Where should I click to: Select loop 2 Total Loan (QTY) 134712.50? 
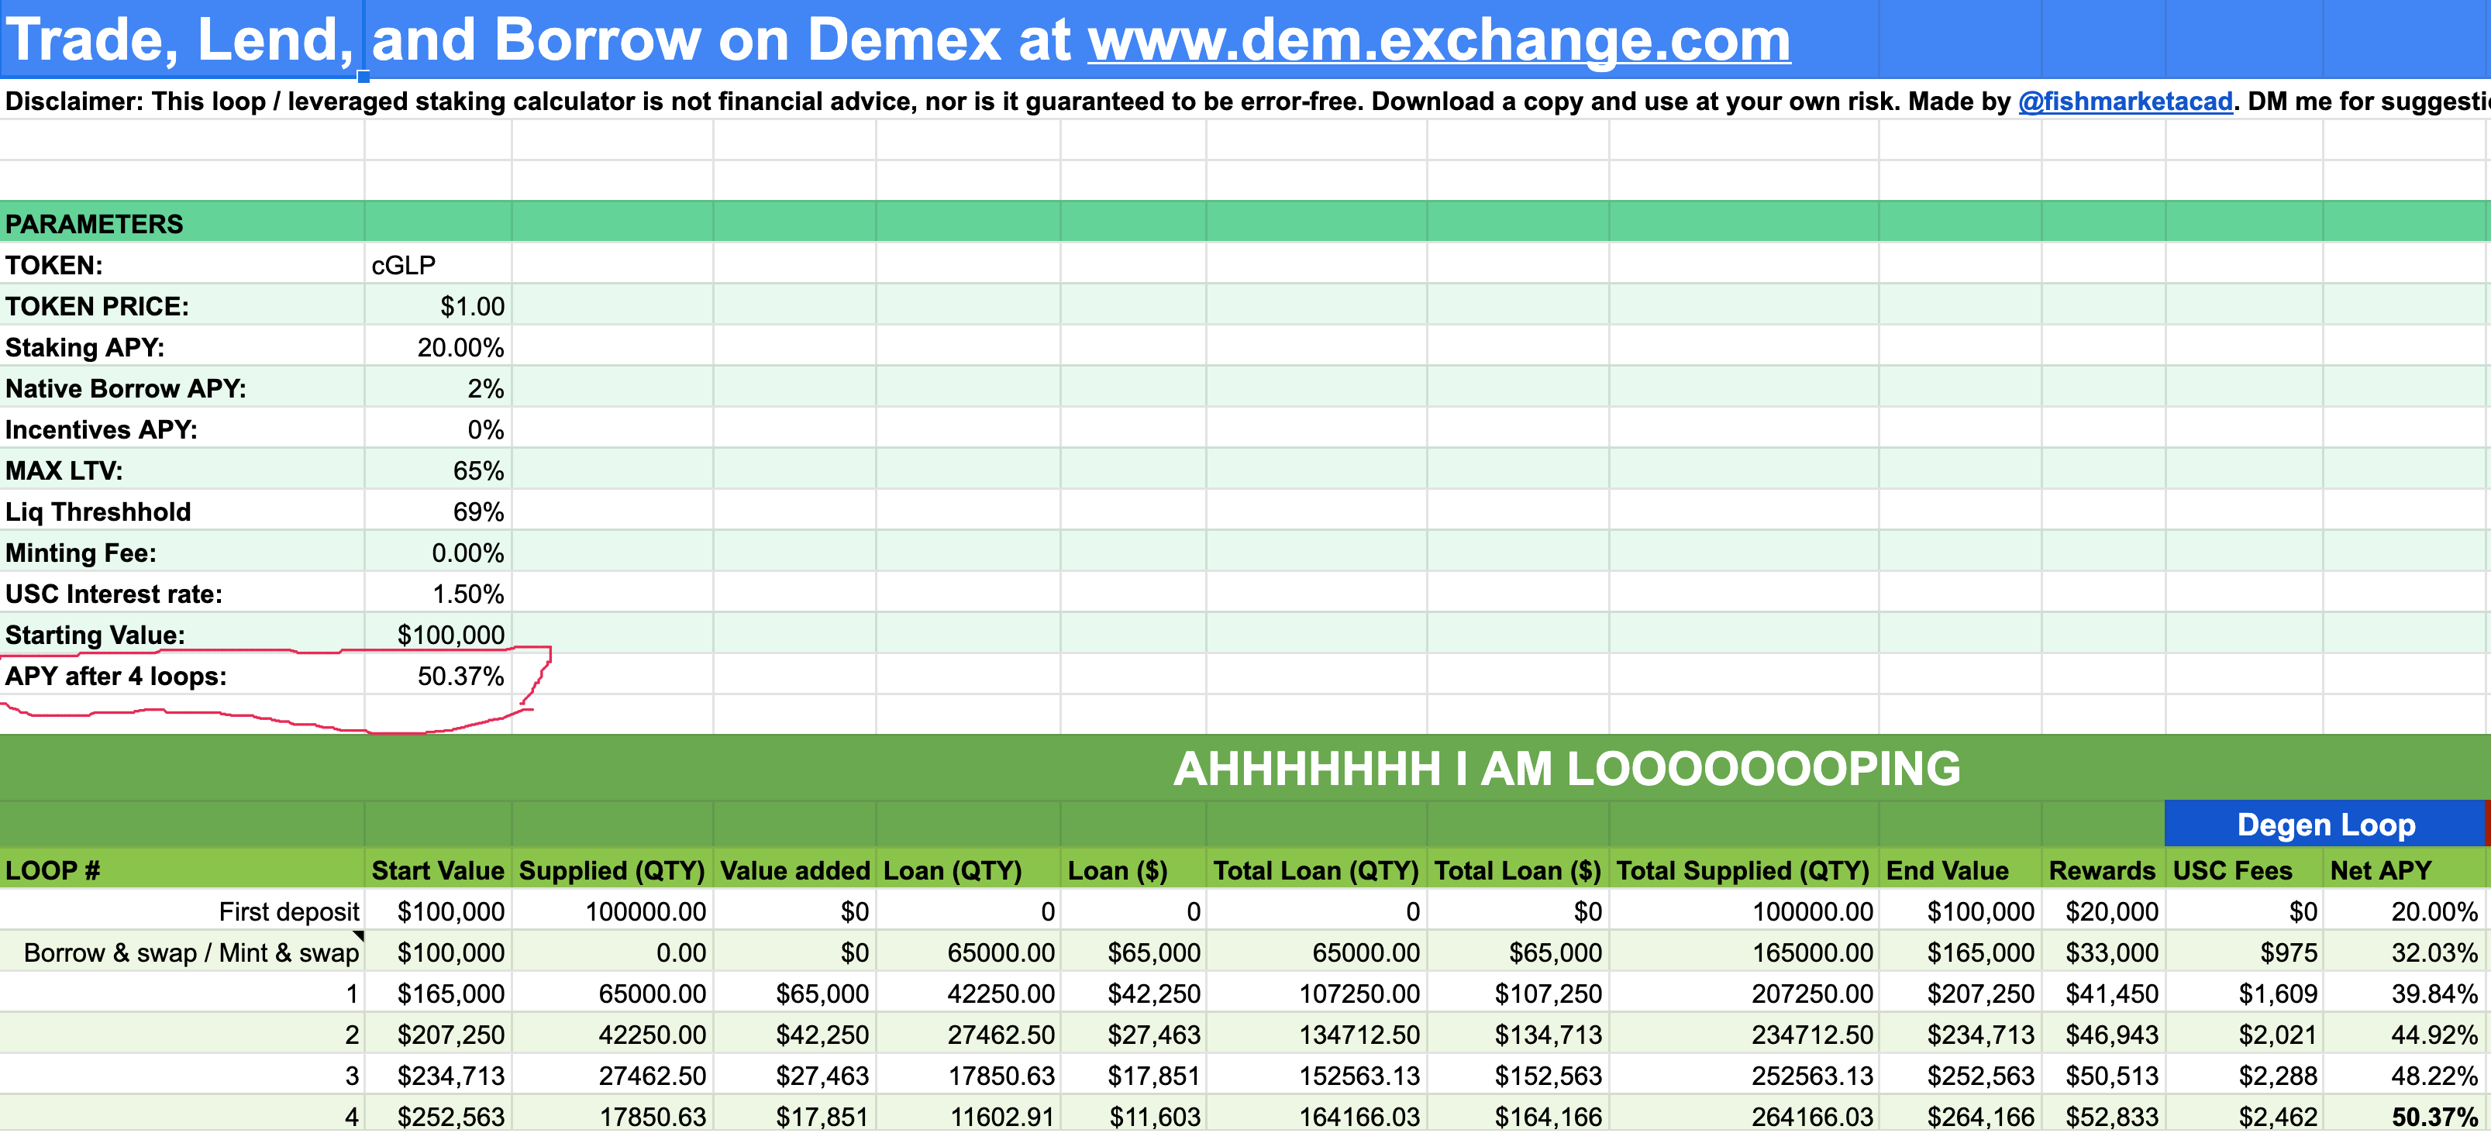(1317, 1035)
